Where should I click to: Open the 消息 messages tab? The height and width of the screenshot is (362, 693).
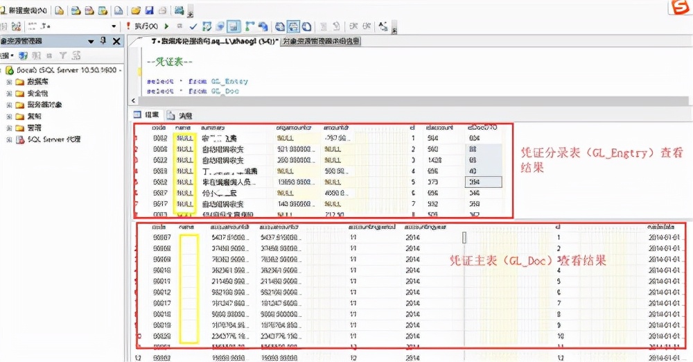click(x=180, y=116)
